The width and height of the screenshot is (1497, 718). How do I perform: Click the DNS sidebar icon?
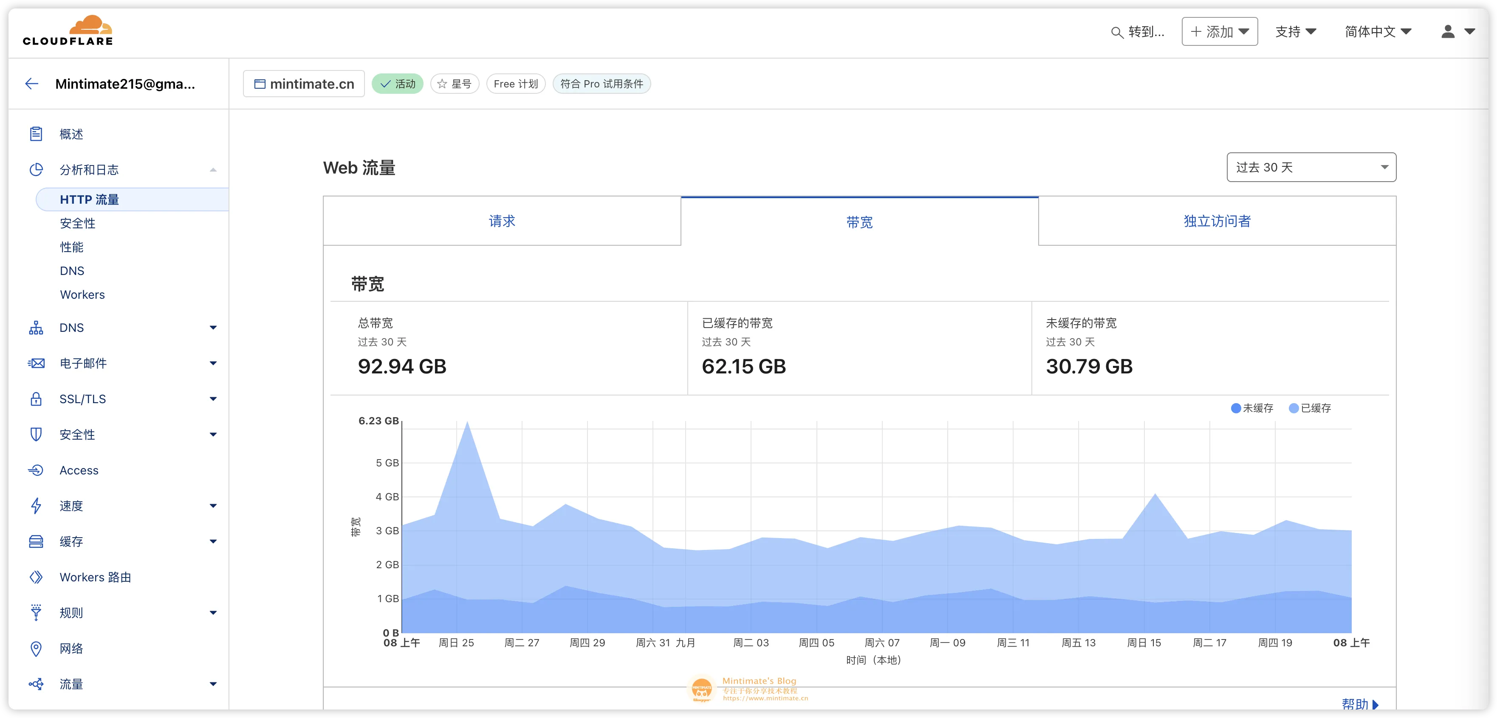click(x=35, y=327)
